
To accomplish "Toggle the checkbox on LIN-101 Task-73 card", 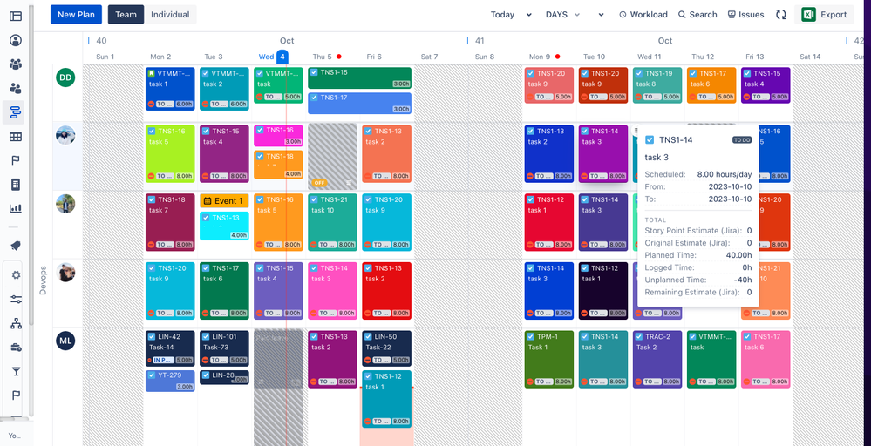I will [x=206, y=336].
